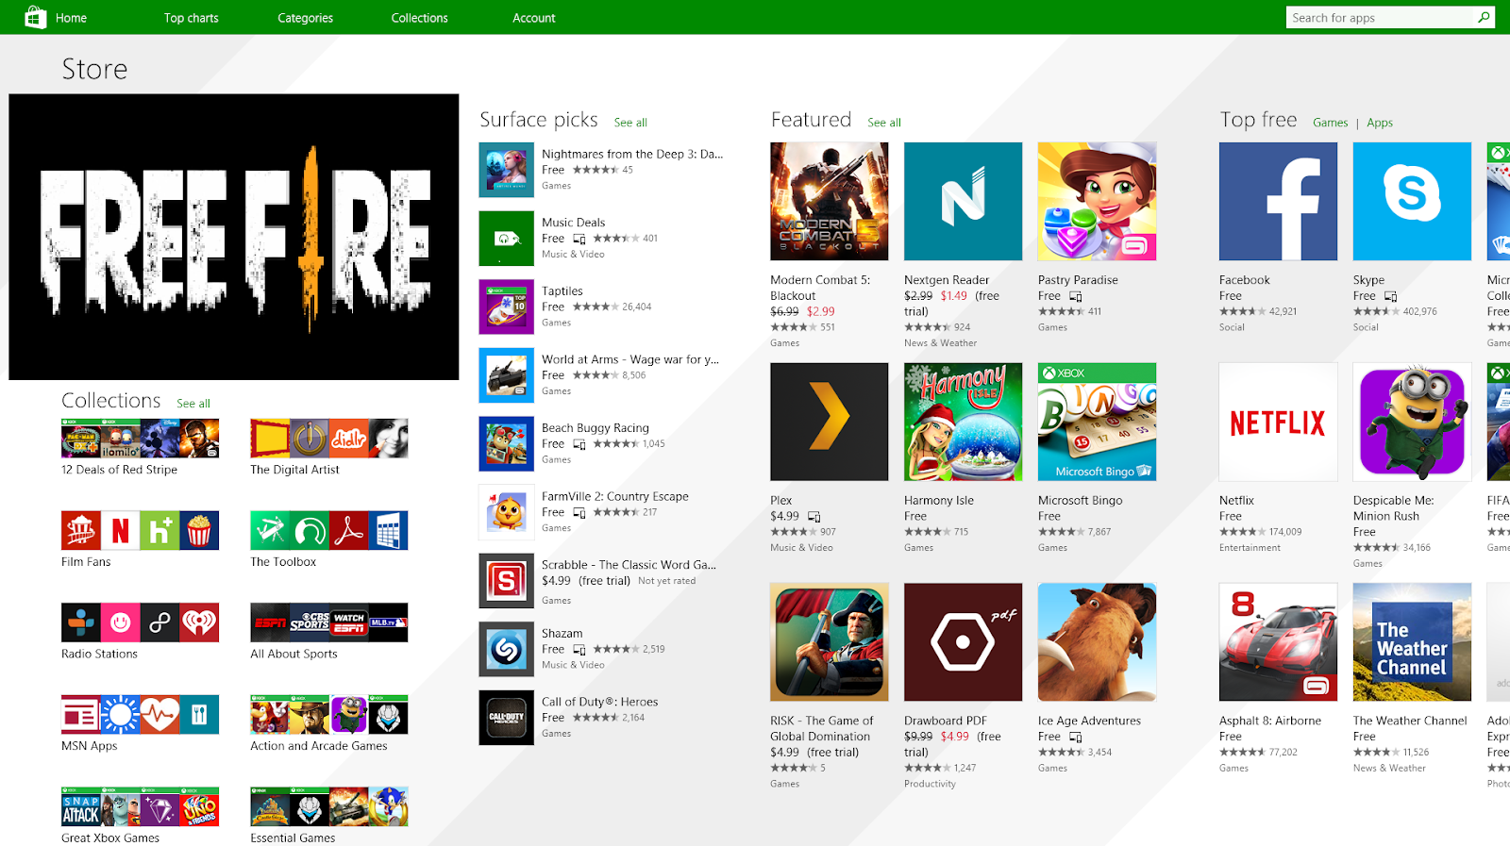Filter Top free by Apps
The width and height of the screenshot is (1510, 846).
click(x=1380, y=123)
